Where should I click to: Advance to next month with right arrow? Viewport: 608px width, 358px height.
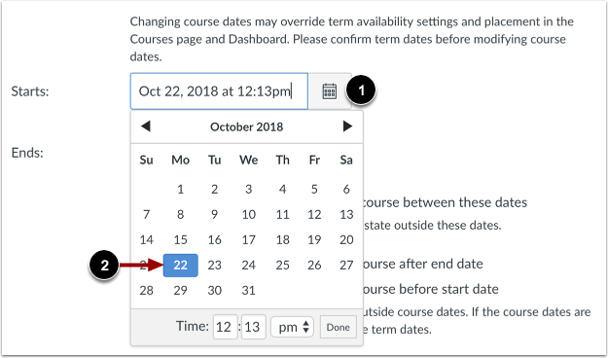(x=347, y=126)
